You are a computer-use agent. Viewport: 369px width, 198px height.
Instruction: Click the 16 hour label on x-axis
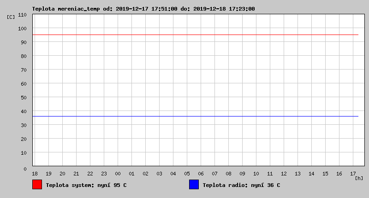(339, 174)
